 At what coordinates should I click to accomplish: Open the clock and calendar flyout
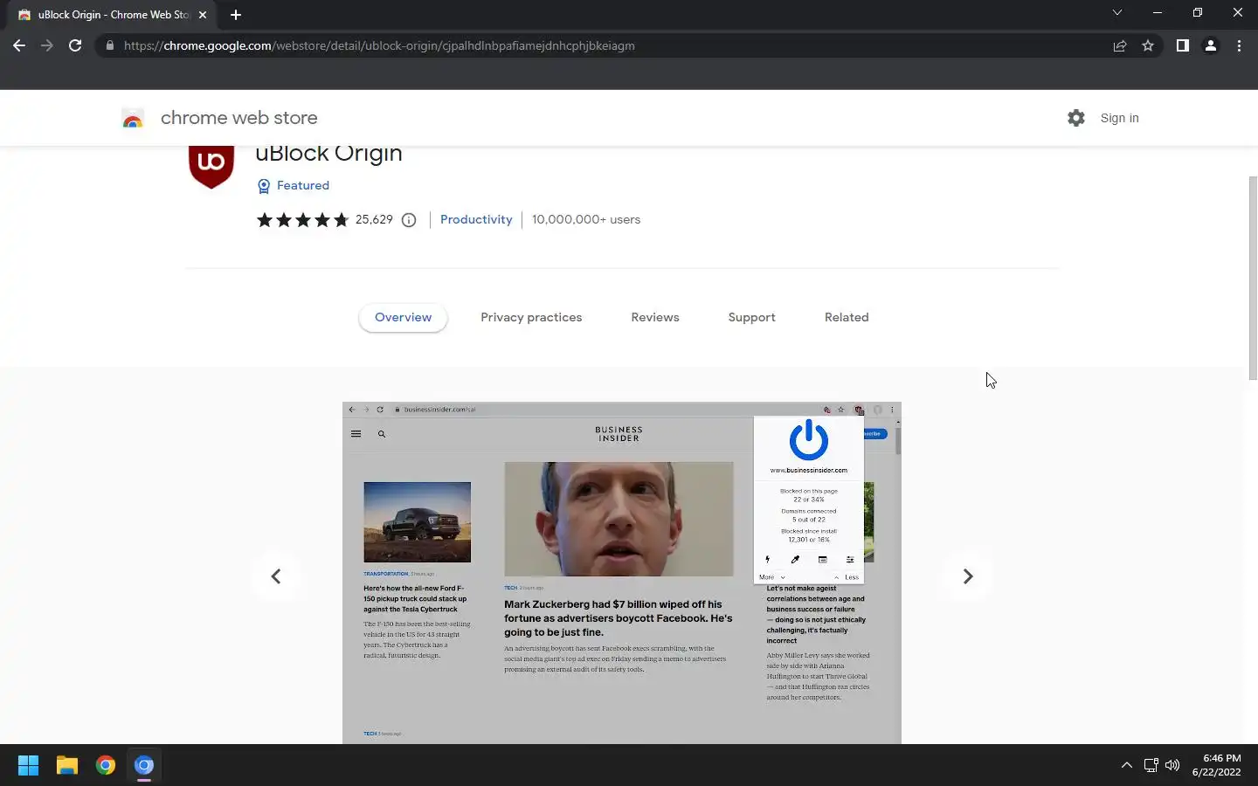1216,766
